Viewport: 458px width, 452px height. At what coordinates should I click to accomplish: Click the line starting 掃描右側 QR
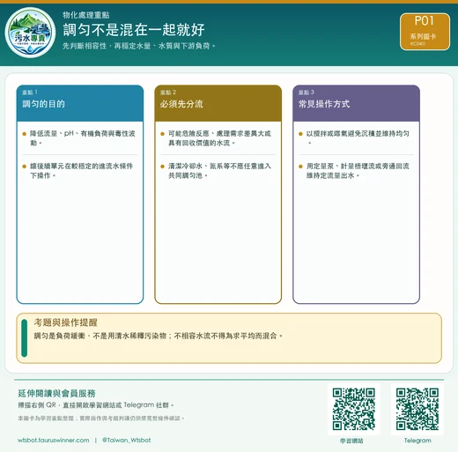[96, 405]
